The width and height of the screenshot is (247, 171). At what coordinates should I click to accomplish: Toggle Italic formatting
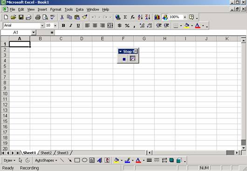point(71,25)
